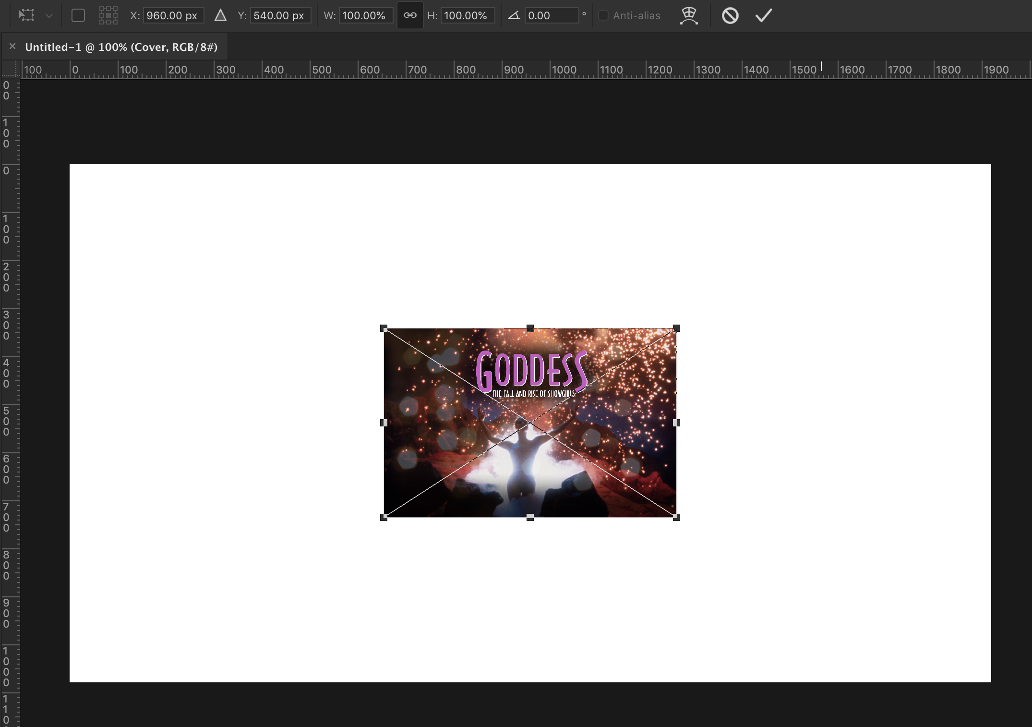Cancel the transform with the circle-slash icon

pyautogui.click(x=730, y=15)
